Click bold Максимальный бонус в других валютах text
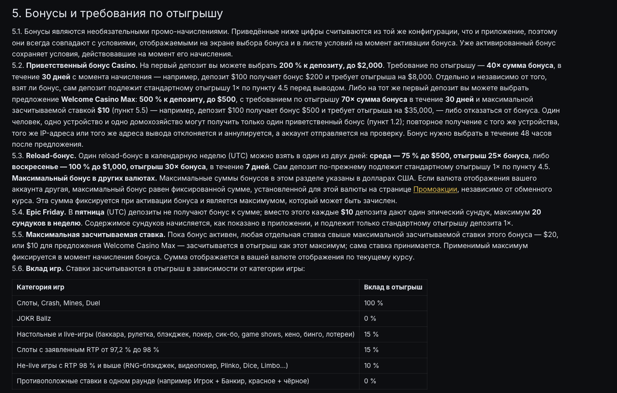The width and height of the screenshot is (617, 393). (x=85, y=178)
